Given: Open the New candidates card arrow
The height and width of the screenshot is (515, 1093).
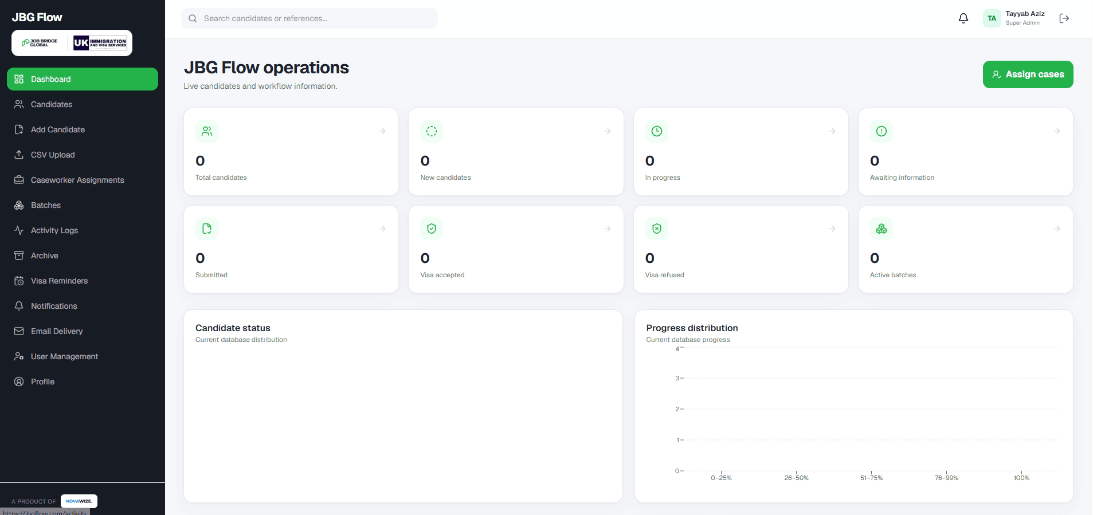Looking at the screenshot, I should [608, 131].
